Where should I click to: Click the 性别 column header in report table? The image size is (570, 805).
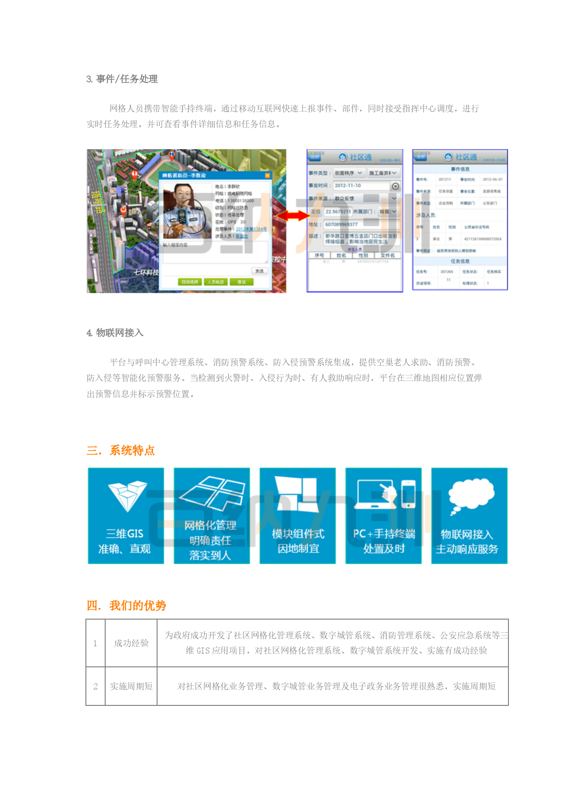(363, 255)
